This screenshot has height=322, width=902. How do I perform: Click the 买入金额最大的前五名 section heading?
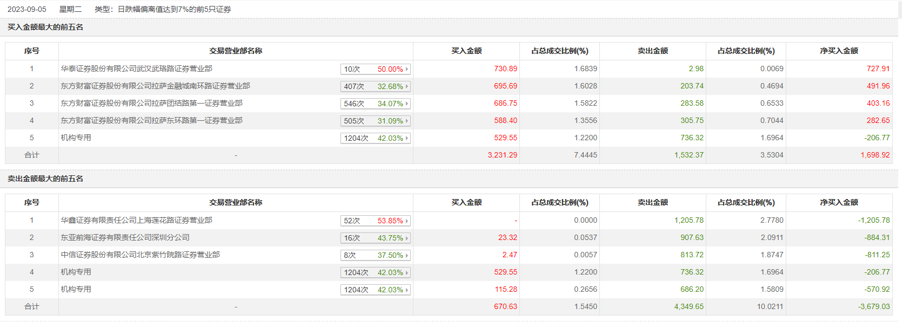[x=45, y=27]
